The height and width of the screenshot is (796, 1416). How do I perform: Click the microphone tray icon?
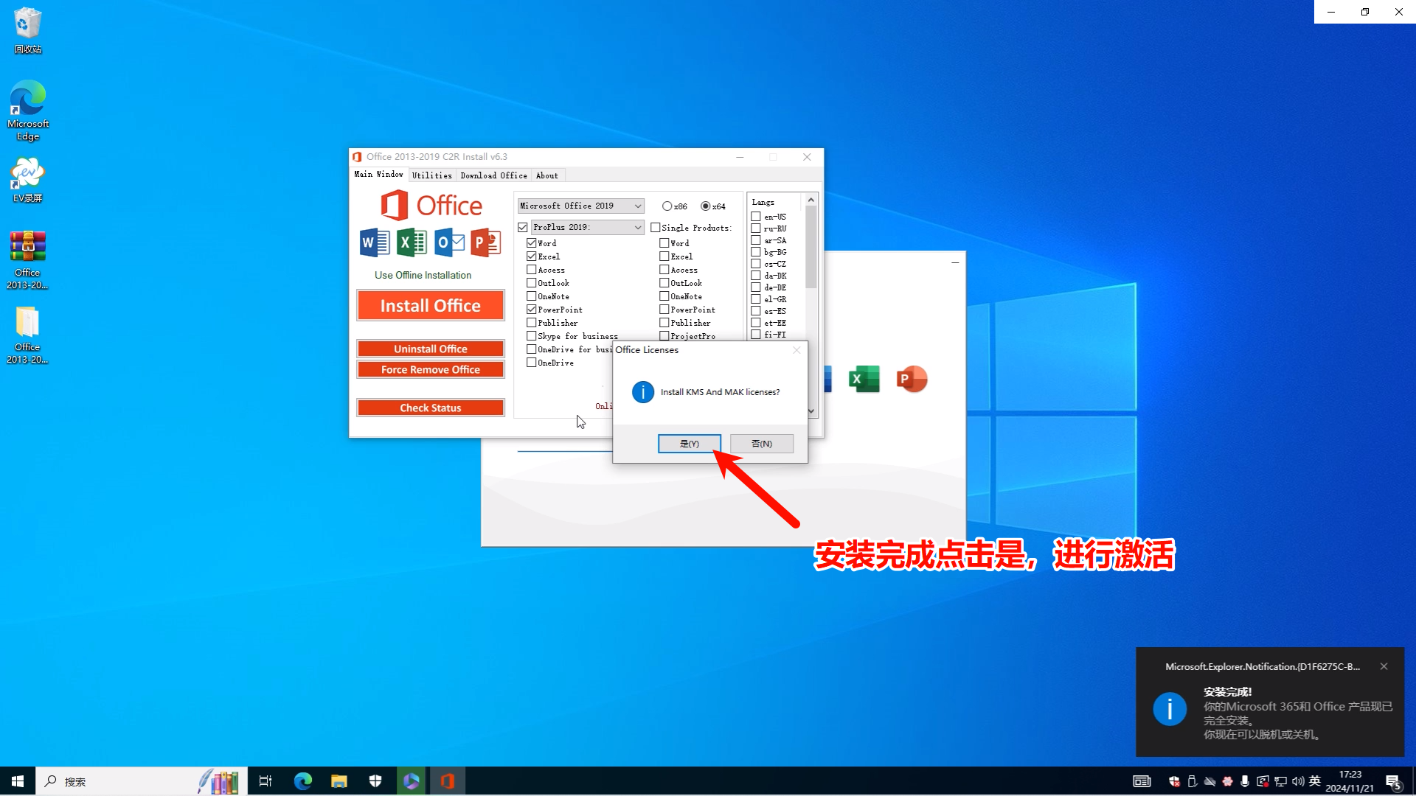pyautogui.click(x=1245, y=781)
